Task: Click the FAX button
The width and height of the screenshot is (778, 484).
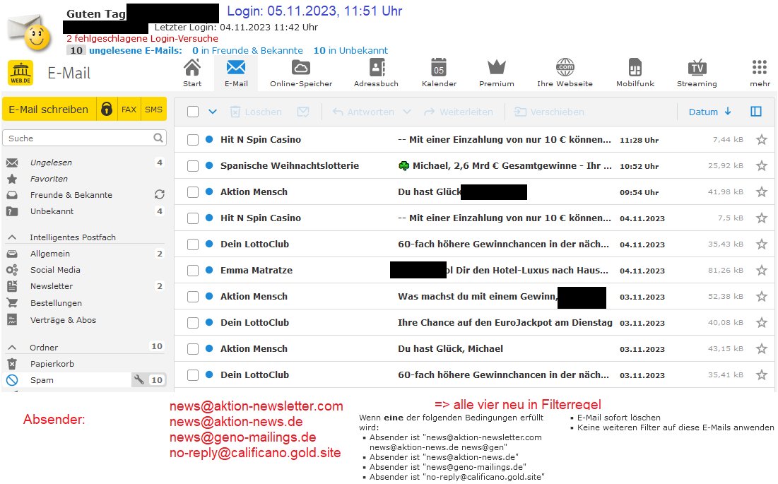Action: (x=129, y=109)
